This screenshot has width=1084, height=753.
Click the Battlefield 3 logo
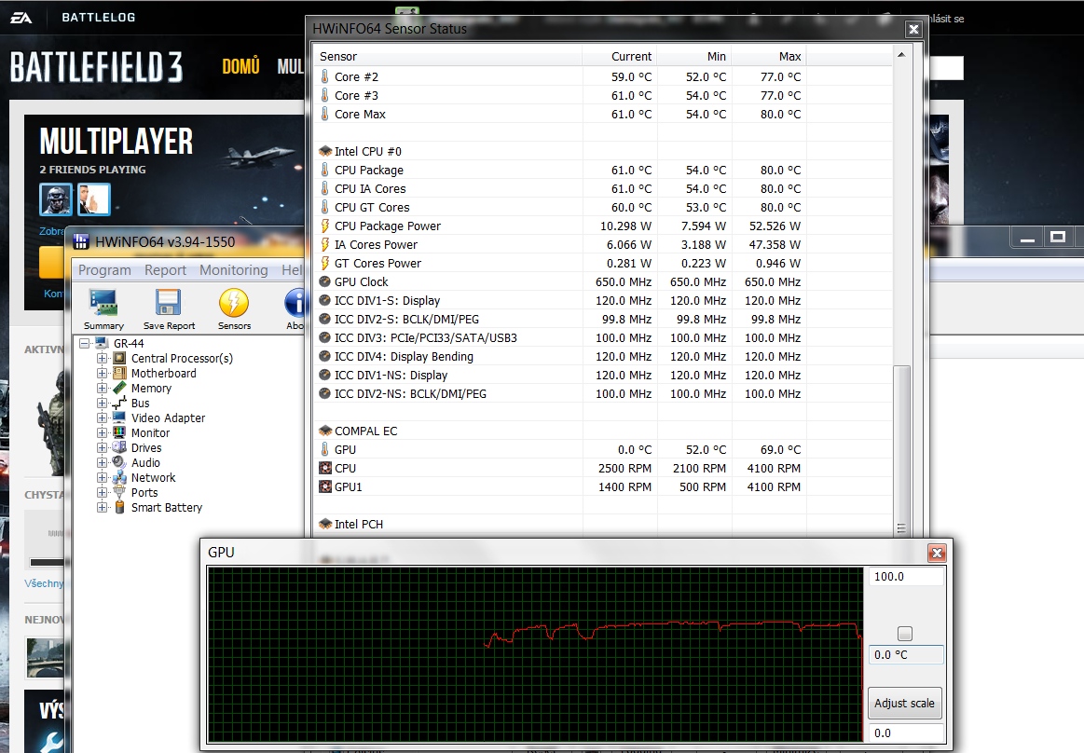coord(97,68)
